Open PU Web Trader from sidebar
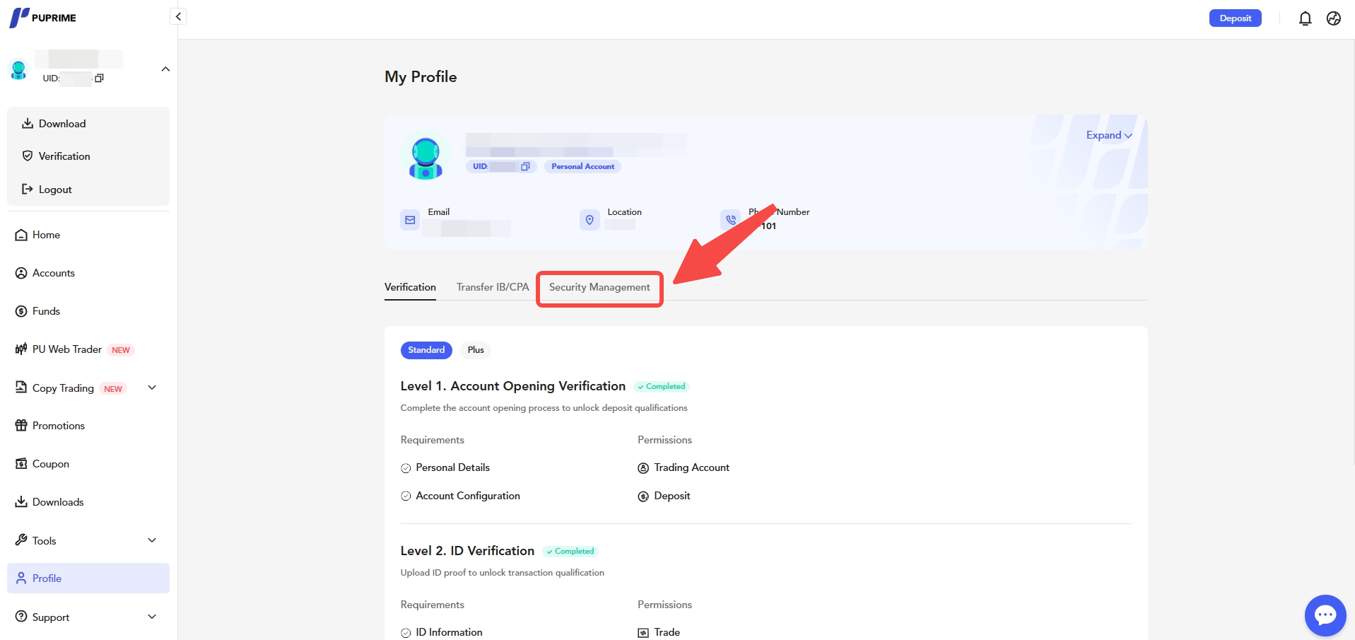This screenshot has height=640, width=1355. [67, 349]
